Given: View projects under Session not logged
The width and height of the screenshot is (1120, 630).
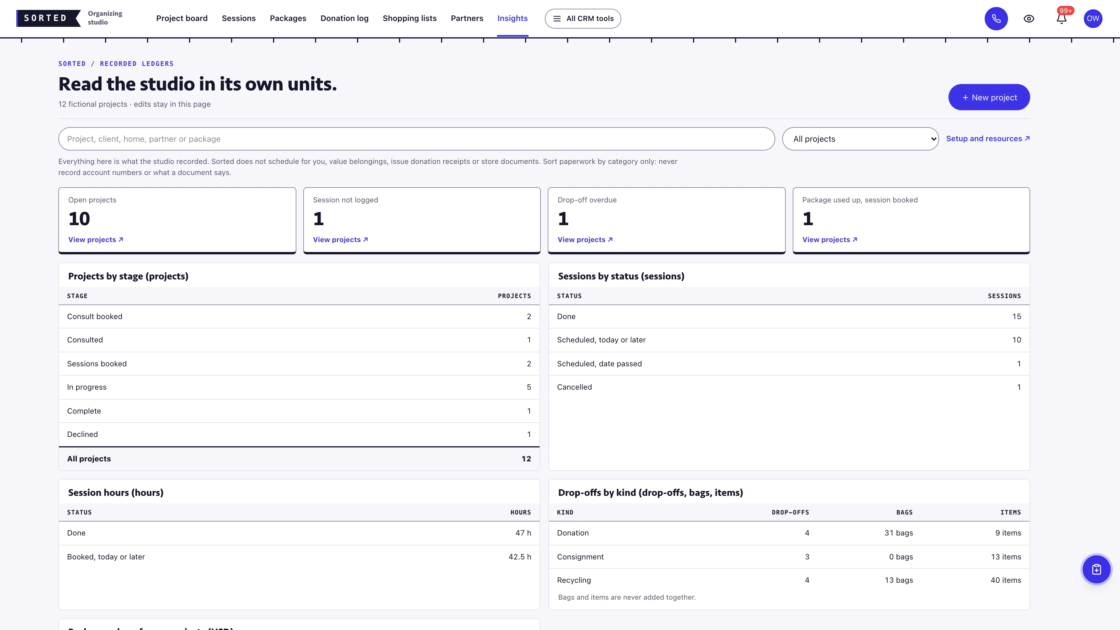Looking at the screenshot, I should click(x=340, y=239).
